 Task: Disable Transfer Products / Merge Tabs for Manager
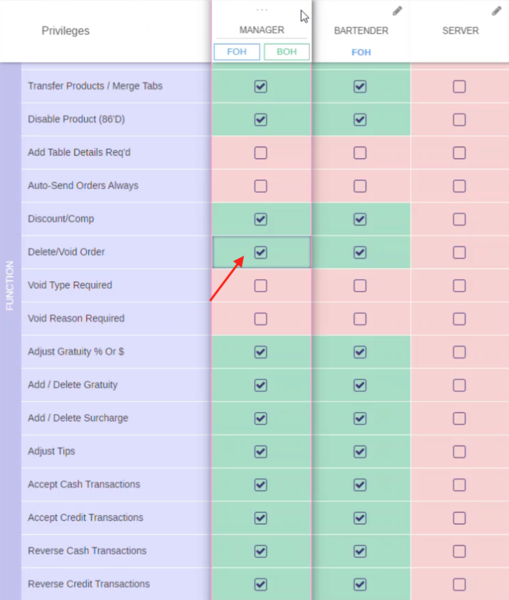click(260, 86)
